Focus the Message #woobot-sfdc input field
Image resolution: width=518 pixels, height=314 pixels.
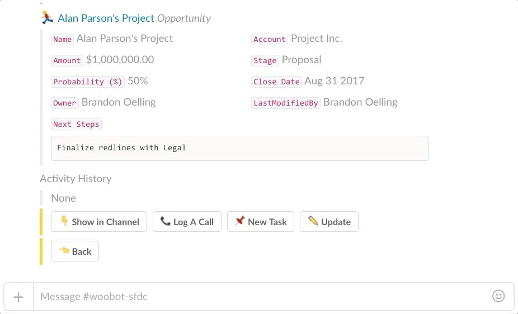tap(261, 297)
